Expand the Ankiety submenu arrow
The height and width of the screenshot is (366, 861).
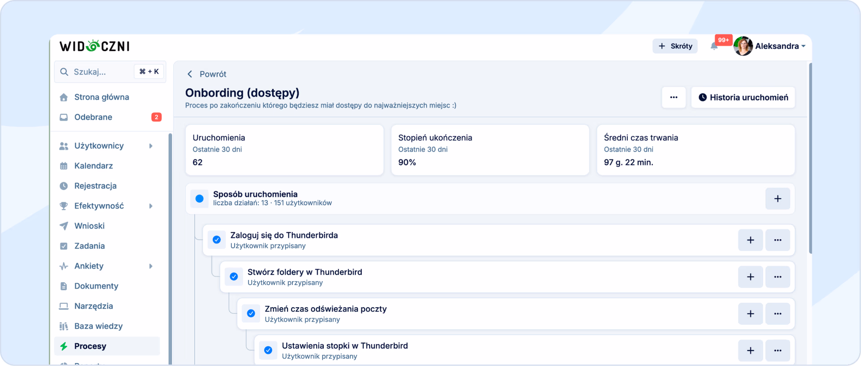point(151,266)
